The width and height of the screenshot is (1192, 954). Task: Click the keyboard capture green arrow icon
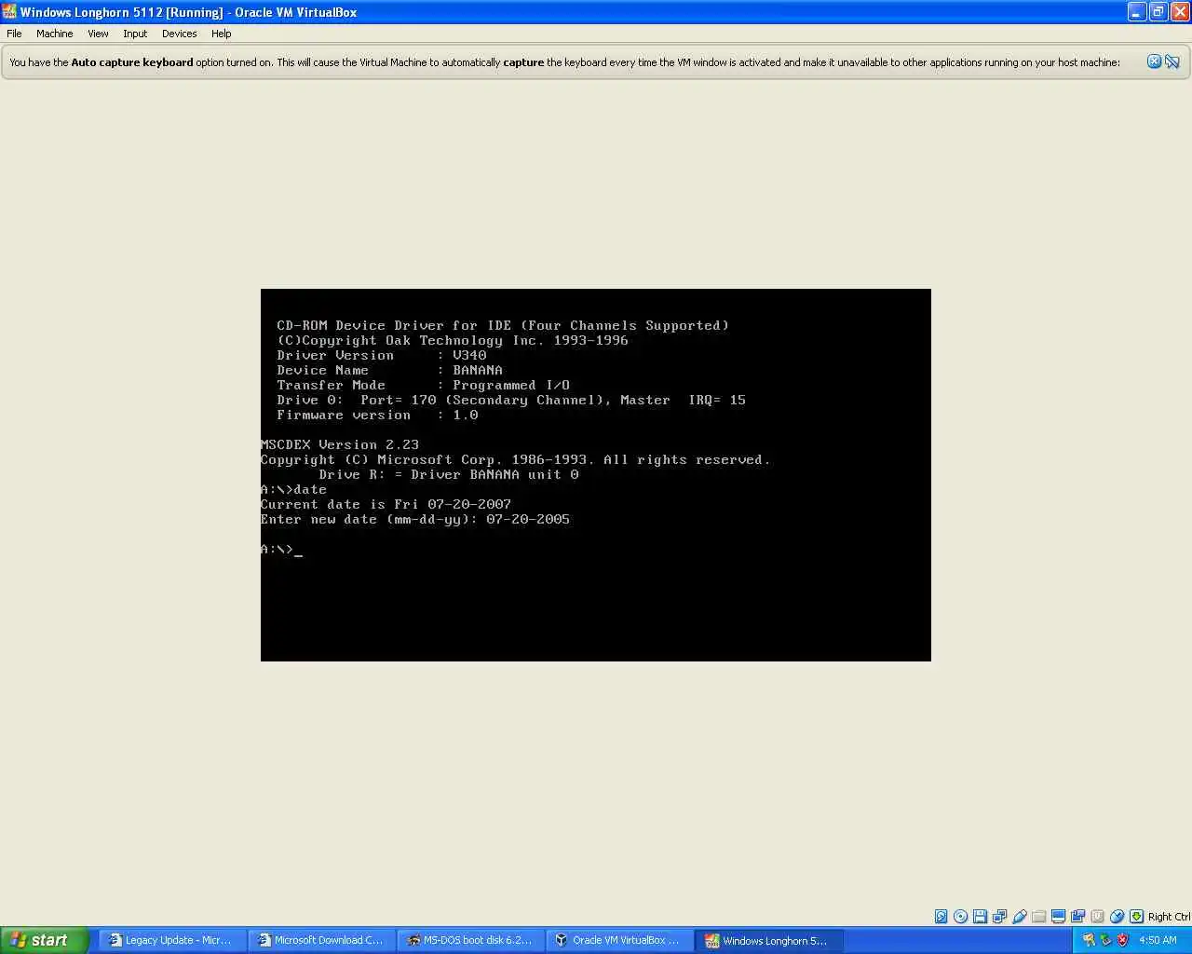tap(1136, 917)
